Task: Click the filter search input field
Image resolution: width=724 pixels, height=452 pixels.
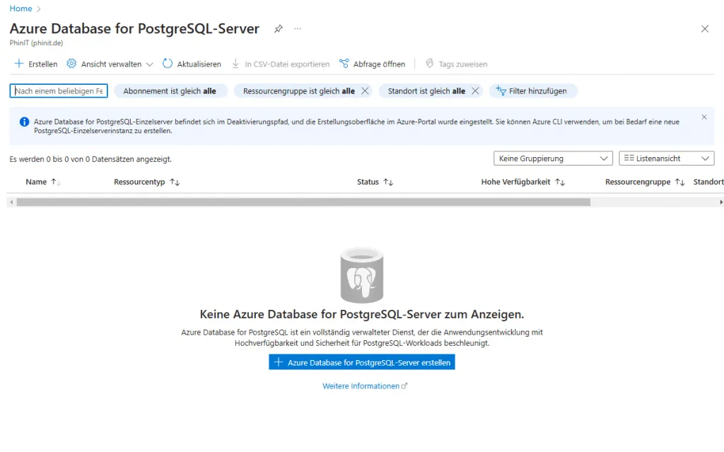Action: pos(59,91)
